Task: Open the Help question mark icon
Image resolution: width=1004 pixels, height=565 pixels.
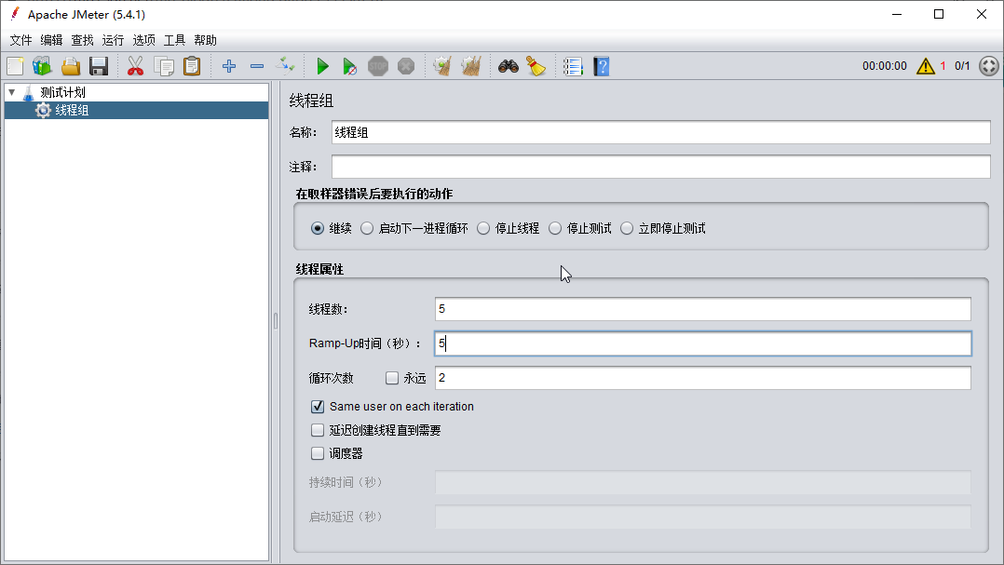Action: pos(602,66)
